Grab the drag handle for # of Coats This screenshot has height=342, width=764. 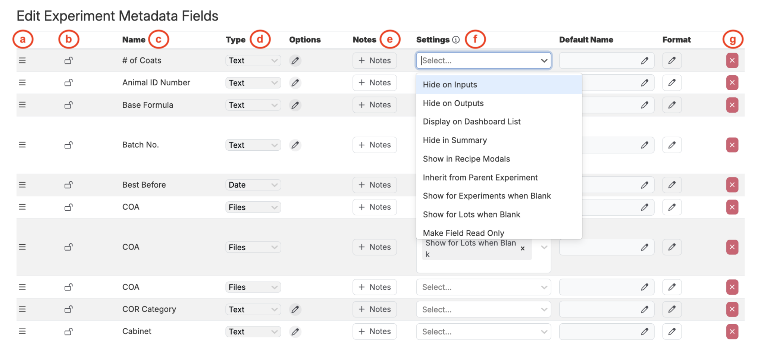[x=22, y=60]
